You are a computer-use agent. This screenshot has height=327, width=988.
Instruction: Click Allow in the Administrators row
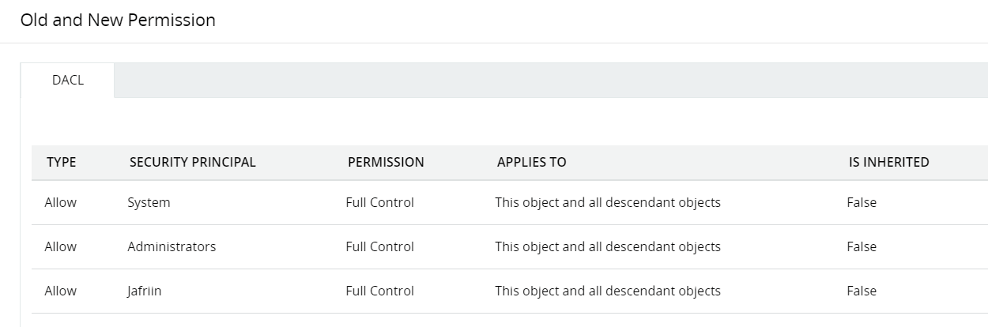pos(61,246)
